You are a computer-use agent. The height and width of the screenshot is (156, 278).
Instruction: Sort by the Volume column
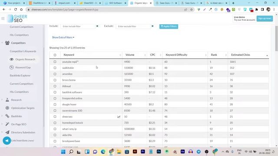(x=134, y=55)
